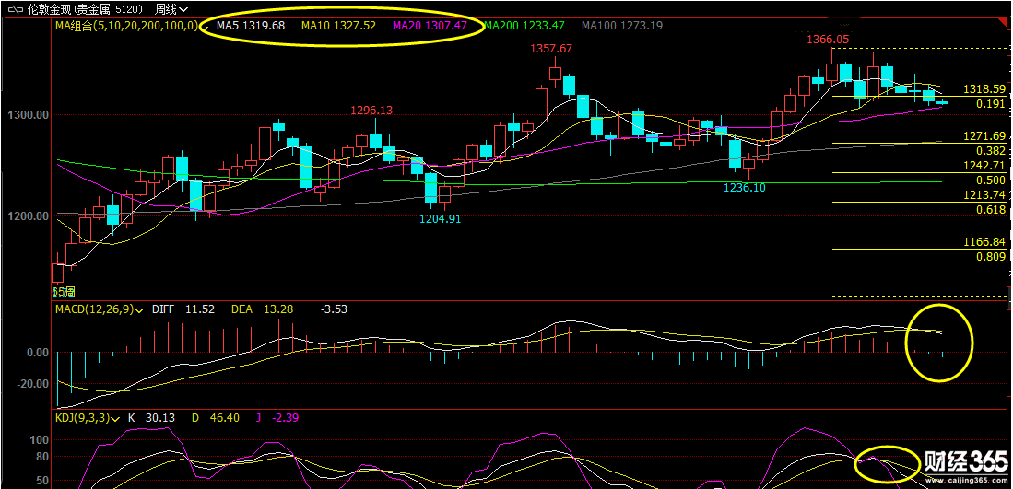Click the 1204.91 low price label

(x=441, y=218)
